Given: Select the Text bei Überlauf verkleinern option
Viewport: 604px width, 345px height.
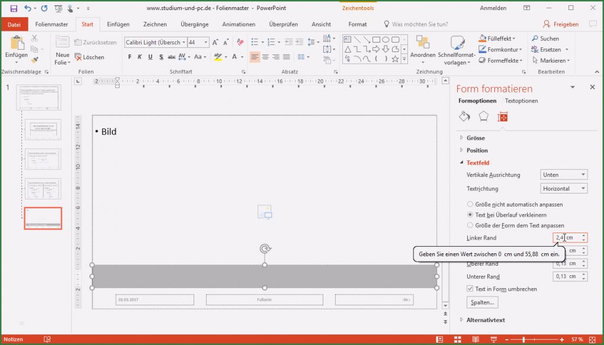Looking at the screenshot, I should click(x=470, y=215).
